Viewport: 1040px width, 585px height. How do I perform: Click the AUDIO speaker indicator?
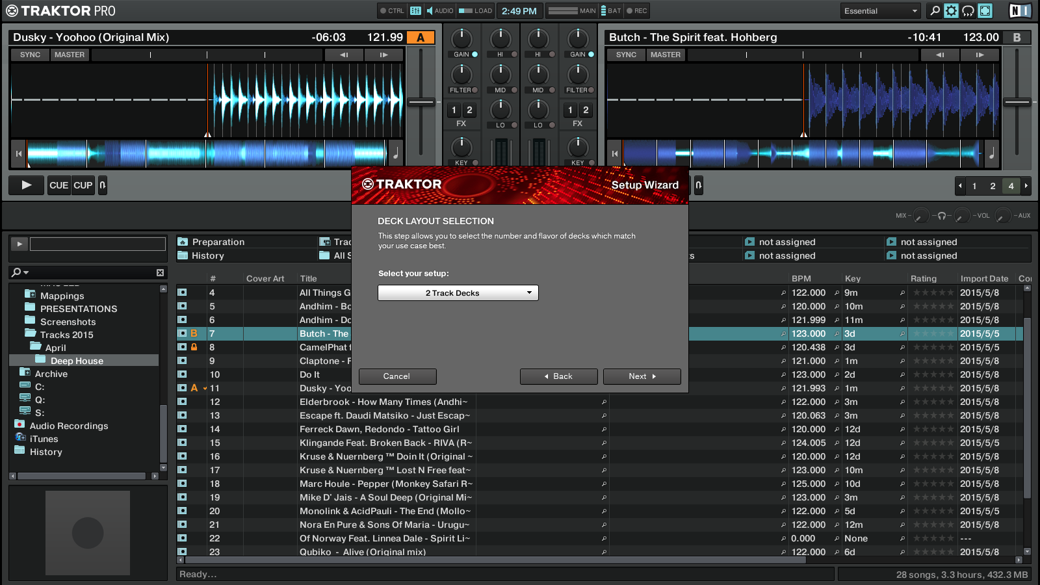click(440, 10)
